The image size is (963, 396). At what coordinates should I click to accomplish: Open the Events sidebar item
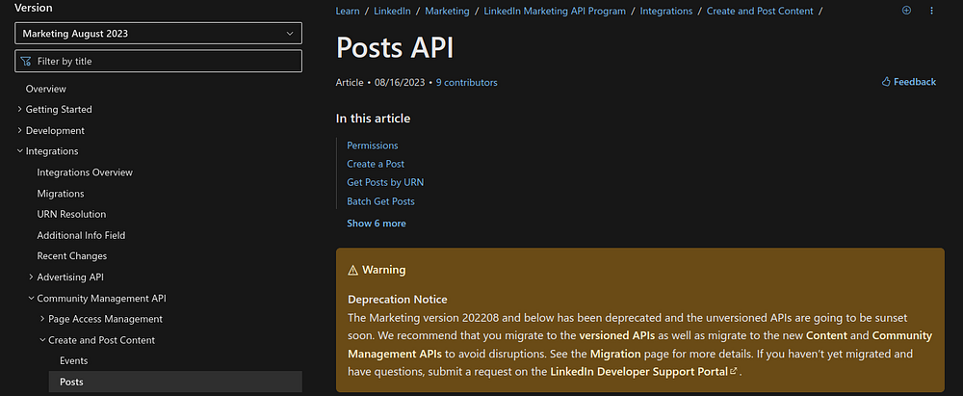click(x=74, y=361)
